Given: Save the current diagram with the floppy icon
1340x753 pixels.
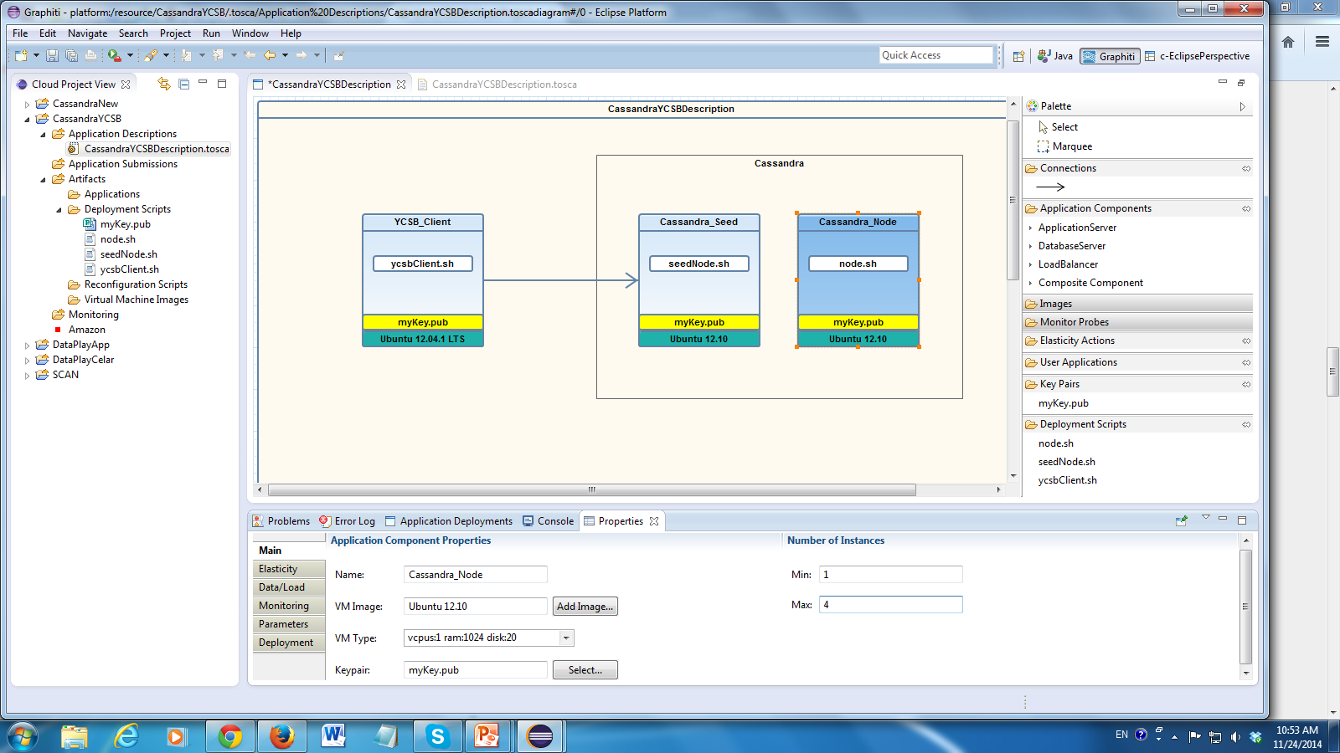Looking at the screenshot, I should (x=52, y=55).
